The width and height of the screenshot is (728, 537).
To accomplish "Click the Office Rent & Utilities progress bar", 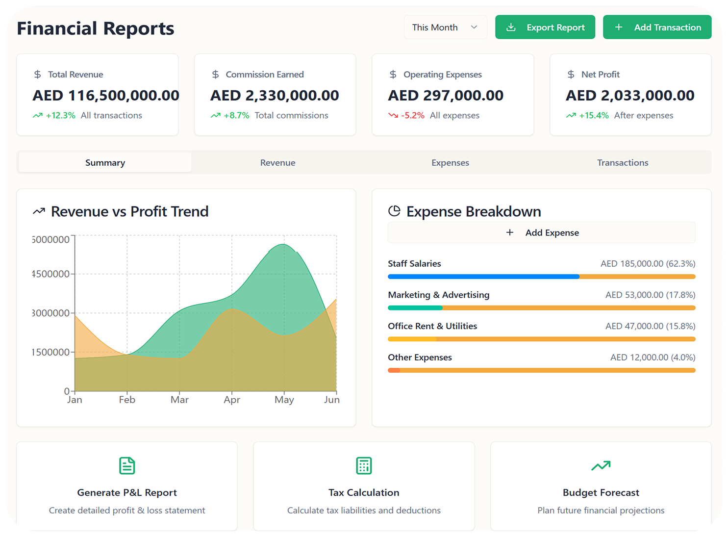I will click(542, 339).
